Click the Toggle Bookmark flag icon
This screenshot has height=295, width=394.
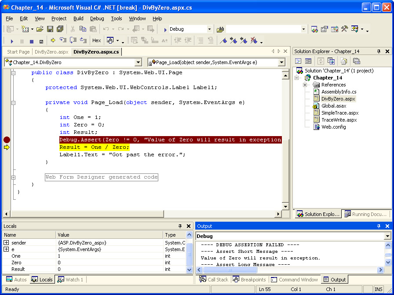(x=223, y=41)
